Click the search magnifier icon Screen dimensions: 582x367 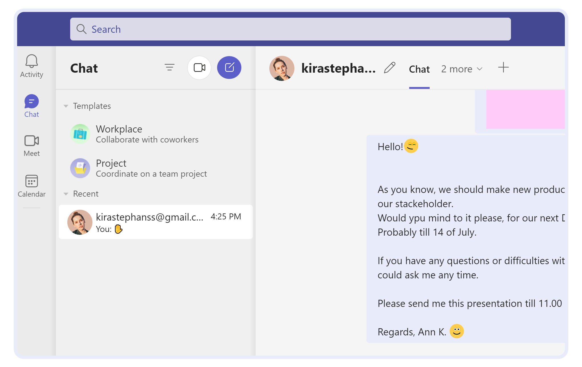coord(82,29)
